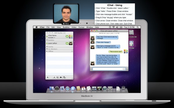Open System Preferences from the Dock
The image size is (174, 108).
[x=110, y=88]
